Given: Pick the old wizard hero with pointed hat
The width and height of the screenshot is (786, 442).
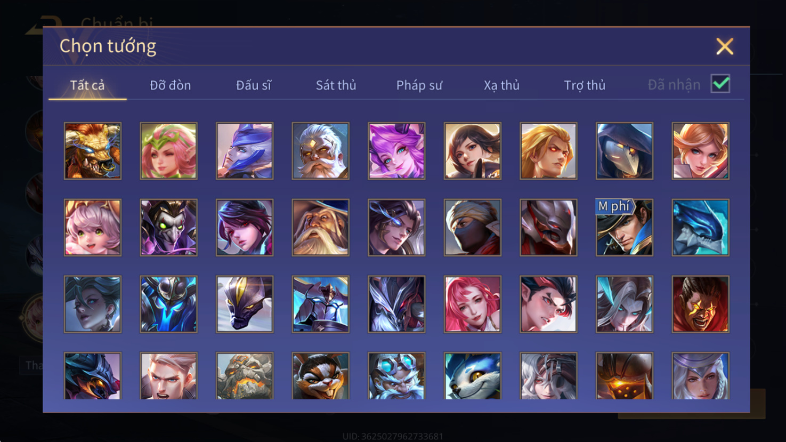Looking at the screenshot, I should [x=320, y=228].
